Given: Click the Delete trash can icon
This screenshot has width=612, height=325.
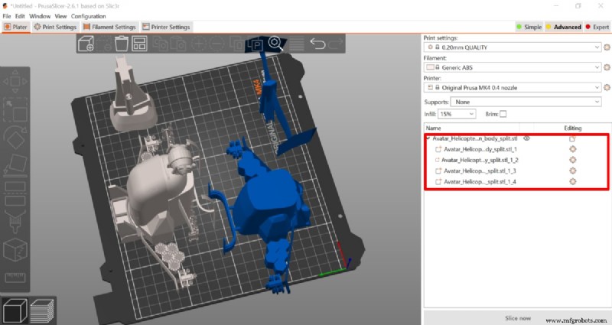Looking at the screenshot, I should pos(122,44).
